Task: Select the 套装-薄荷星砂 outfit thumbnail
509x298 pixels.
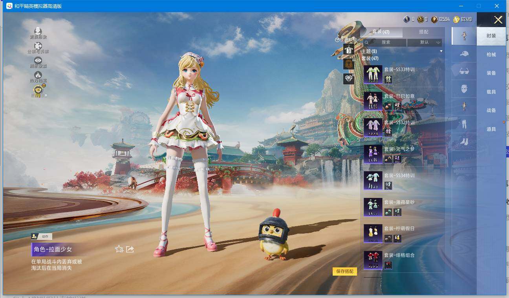Action: (x=373, y=207)
